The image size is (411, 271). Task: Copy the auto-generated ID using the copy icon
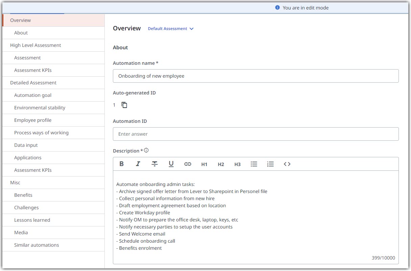pos(124,105)
